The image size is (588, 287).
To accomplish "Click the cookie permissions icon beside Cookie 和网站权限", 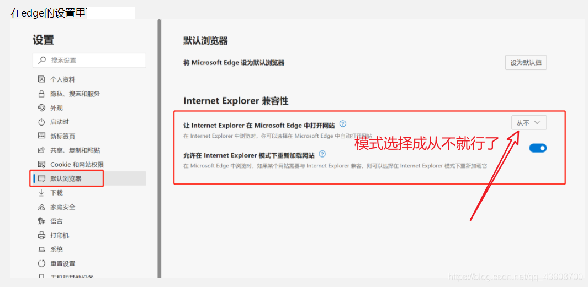I will [41, 164].
